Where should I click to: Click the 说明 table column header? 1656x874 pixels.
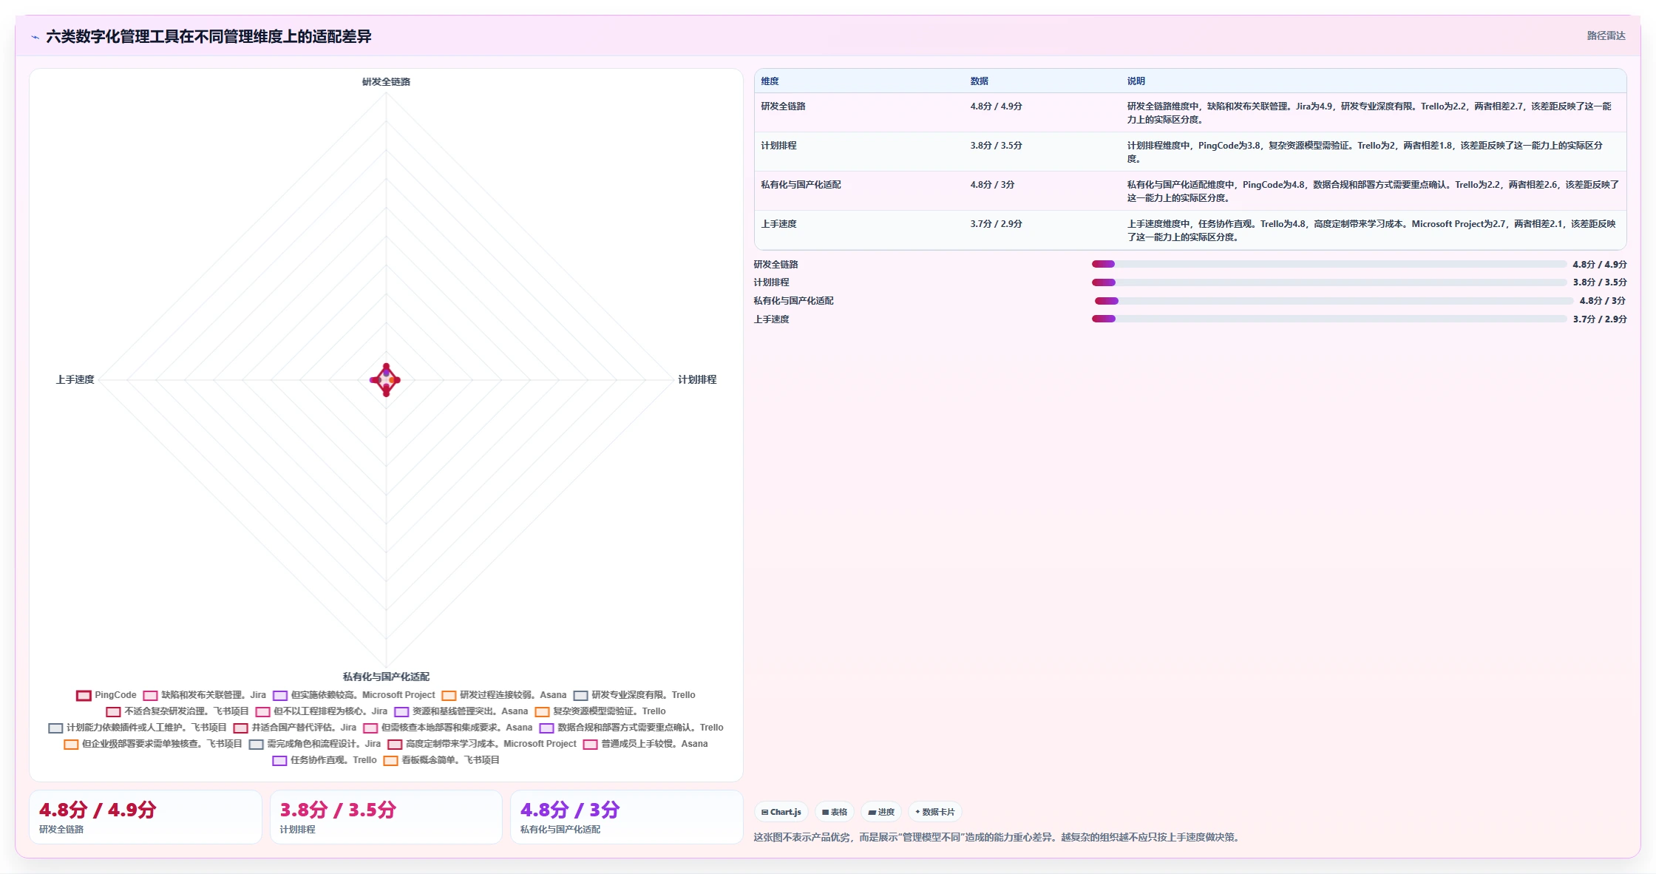click(1136, 81)
